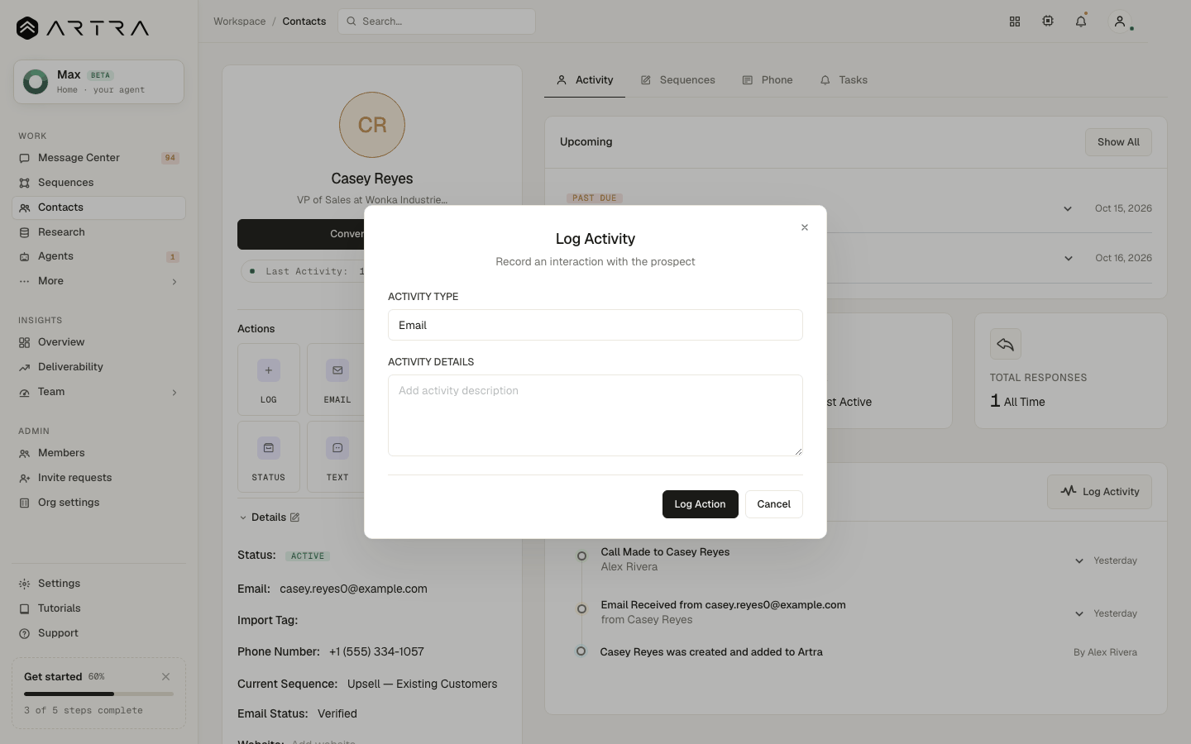Expand the More menu chevron

coord(175,282)
